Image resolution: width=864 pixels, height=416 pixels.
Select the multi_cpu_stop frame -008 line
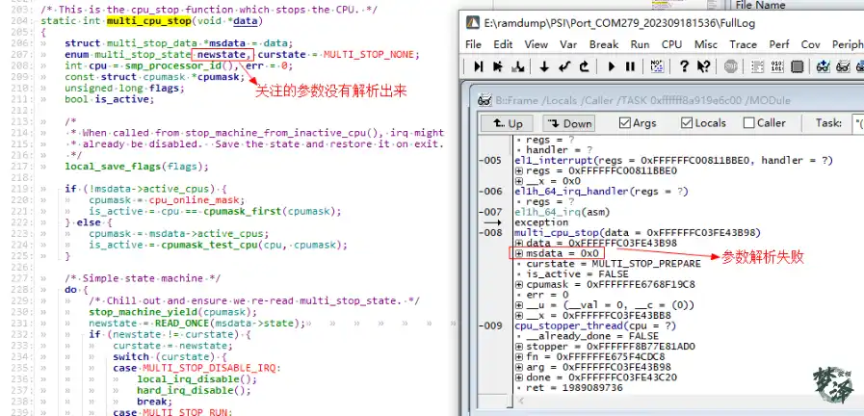[638, 232]
